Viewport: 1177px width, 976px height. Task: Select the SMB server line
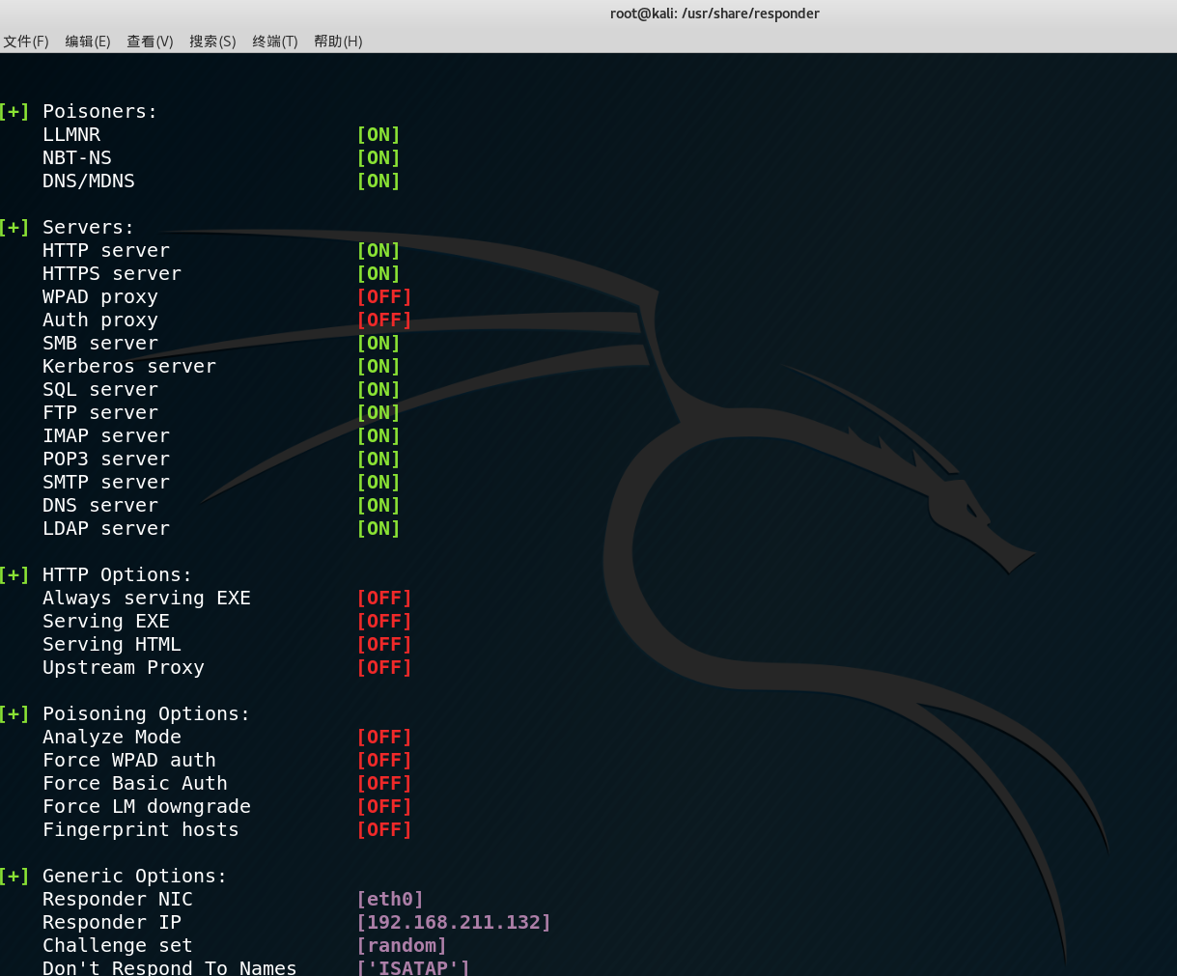(100, 344)
